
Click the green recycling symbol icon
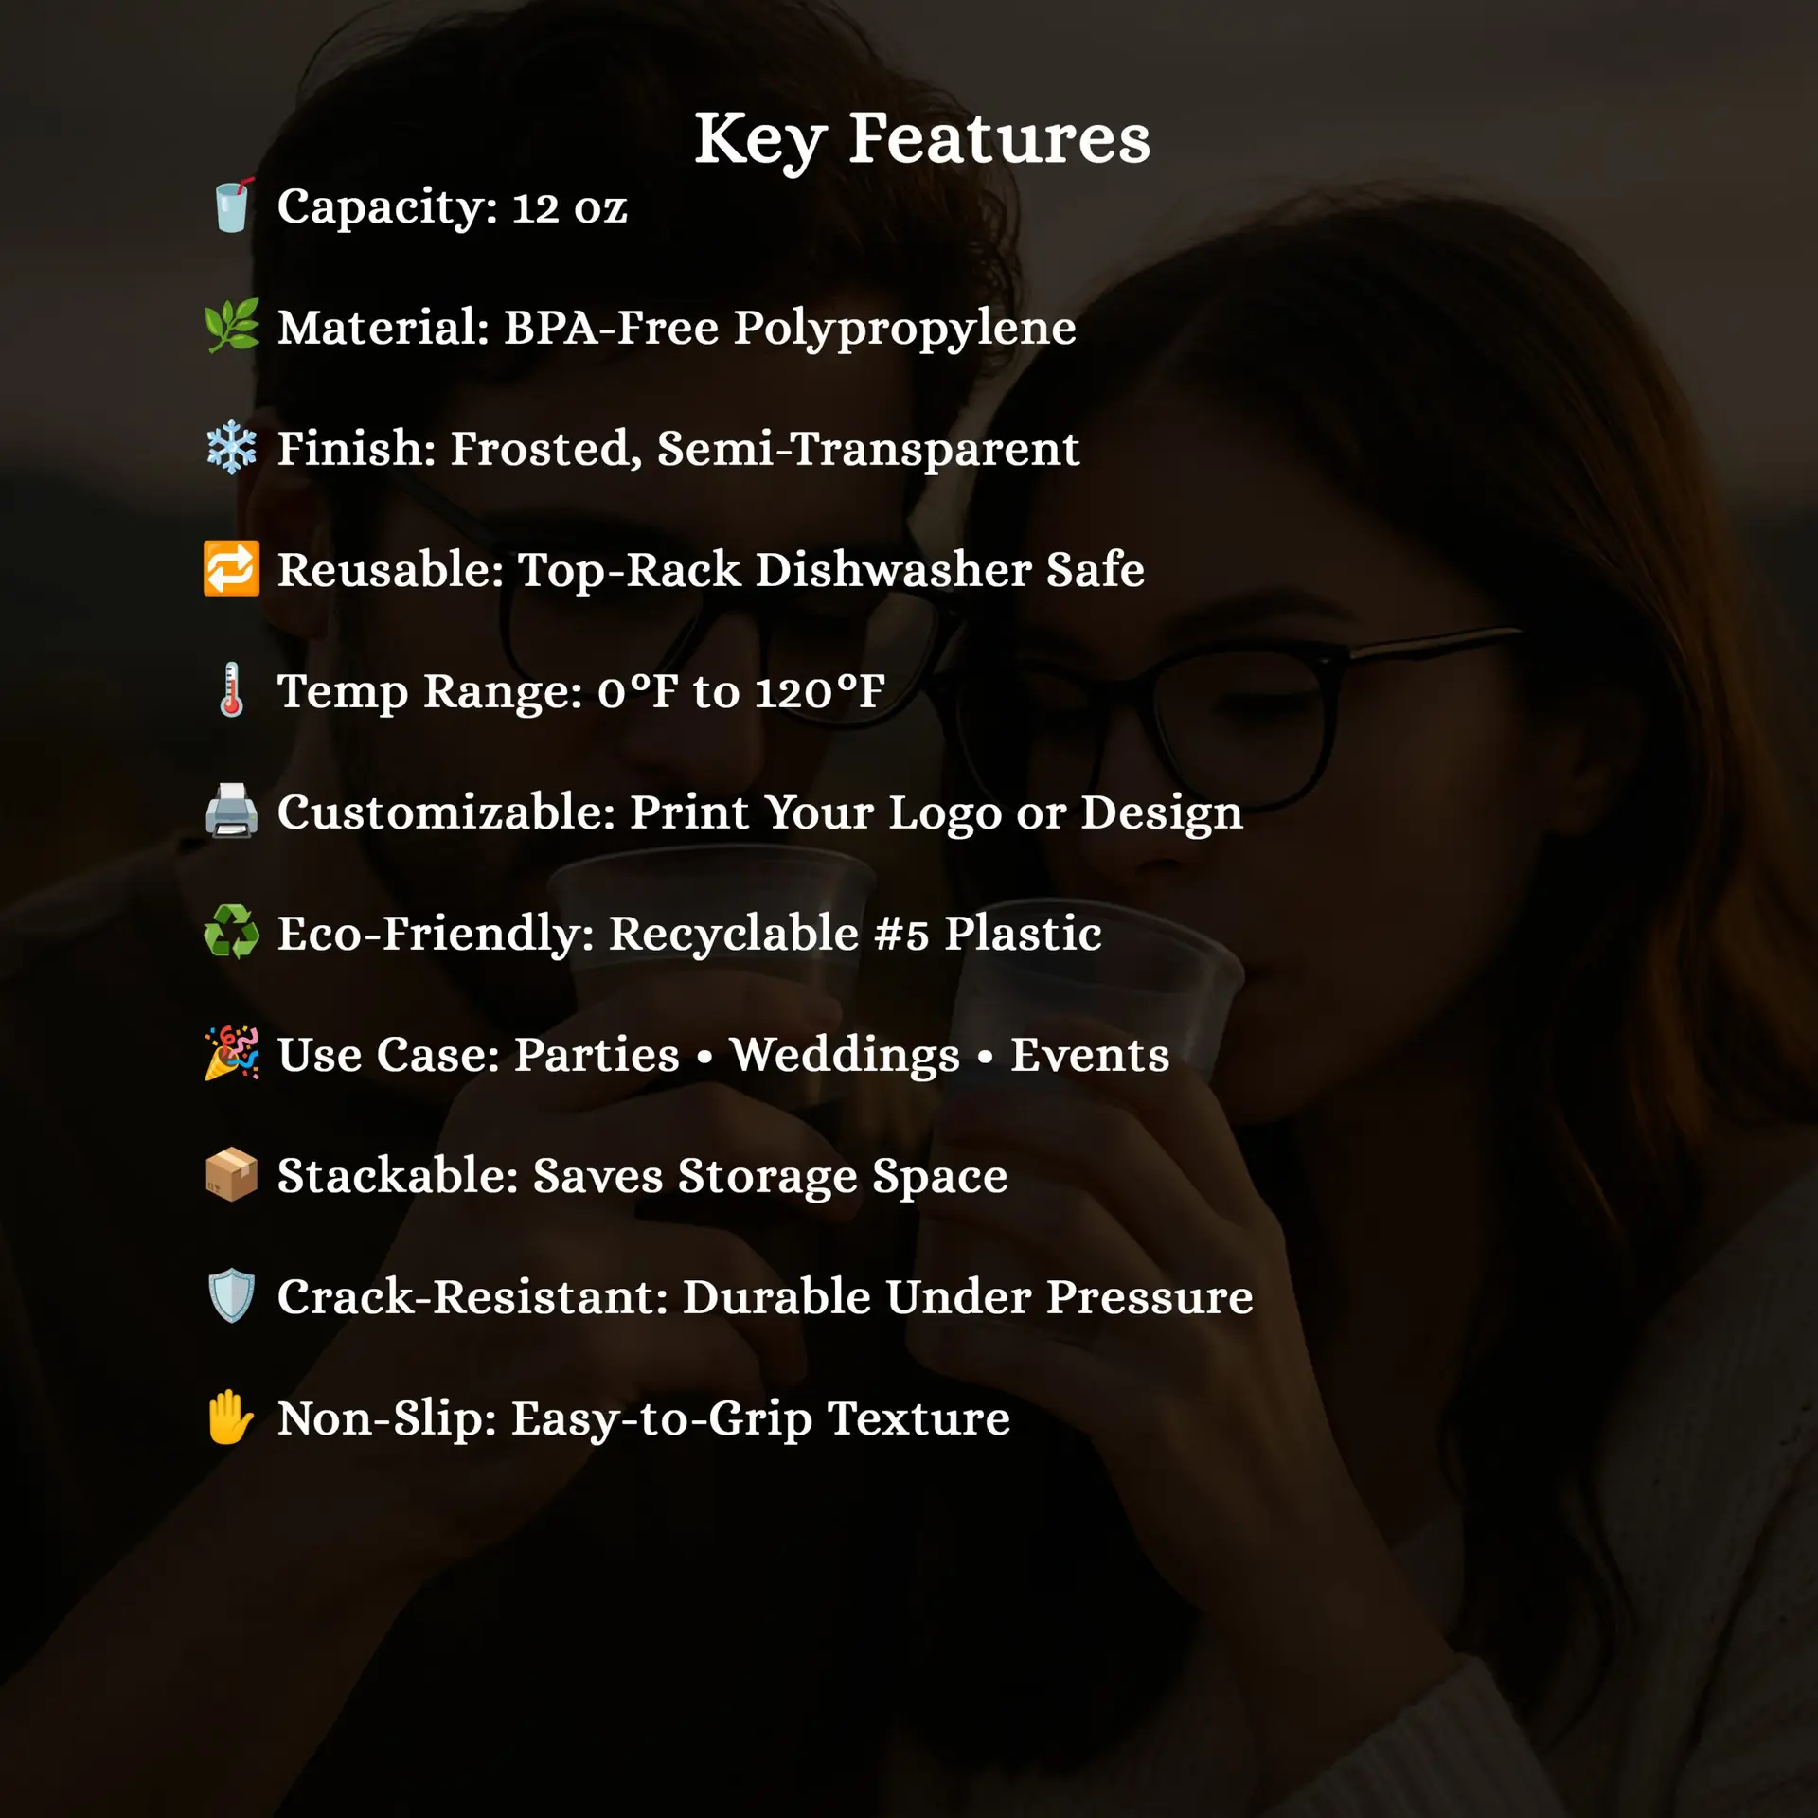(232, 933)
